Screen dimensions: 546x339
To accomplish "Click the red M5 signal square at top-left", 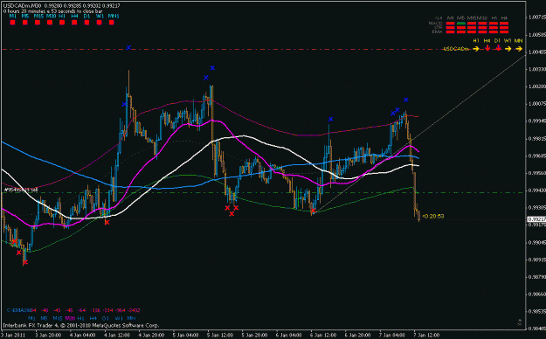I will tap(25, 23).
